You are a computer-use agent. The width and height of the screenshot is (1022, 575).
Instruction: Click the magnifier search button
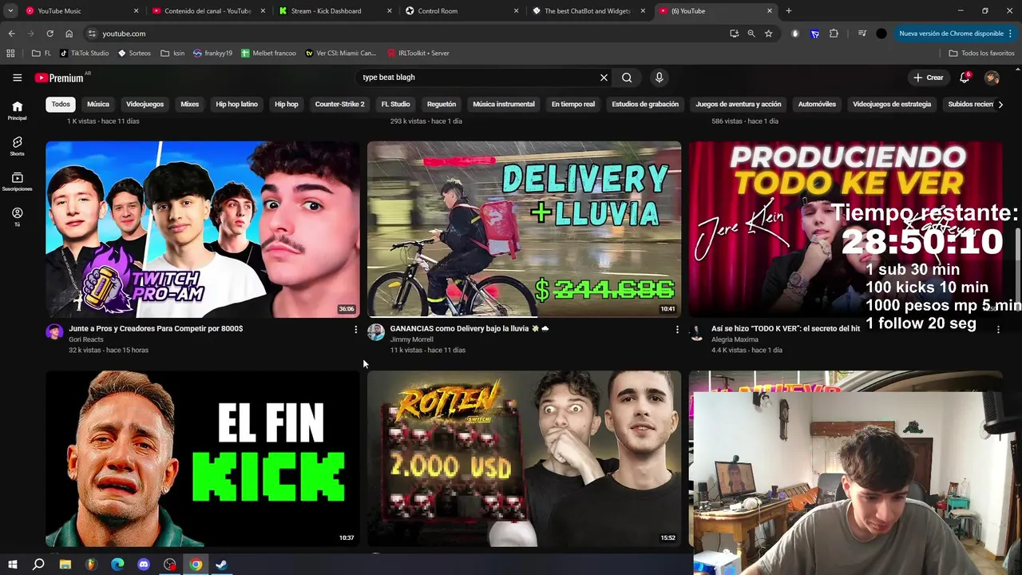[627, 77]
